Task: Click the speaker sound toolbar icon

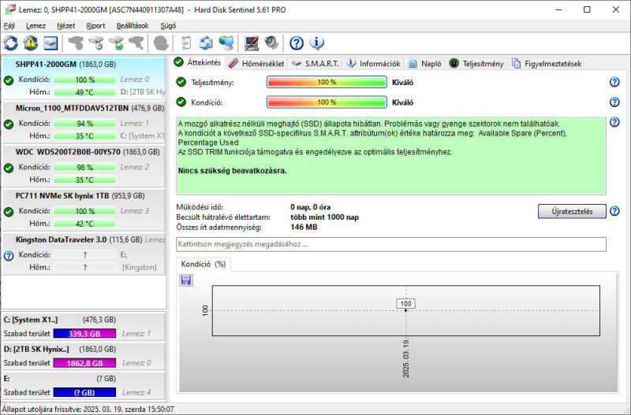Action: pyautogui.click(x=271, y=43)
